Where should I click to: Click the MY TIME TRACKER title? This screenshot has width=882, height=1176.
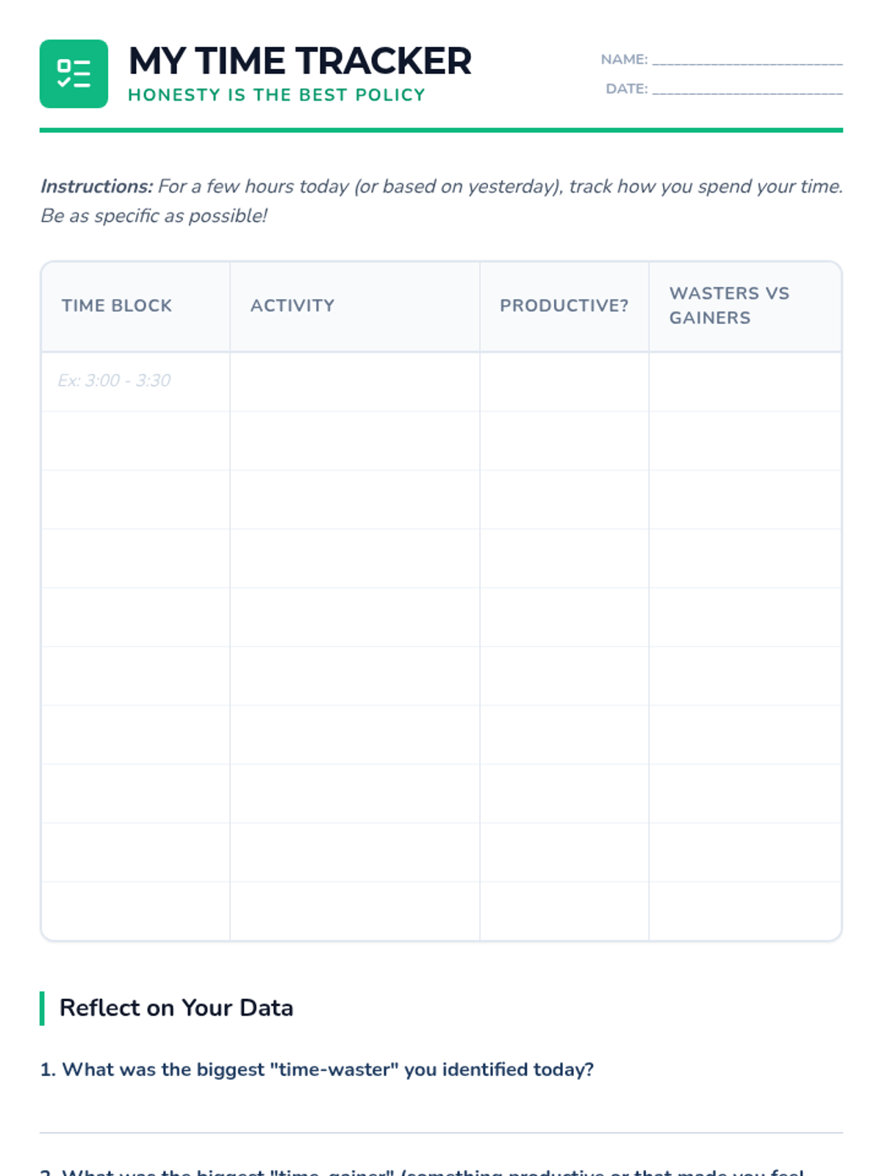(300, 61)
